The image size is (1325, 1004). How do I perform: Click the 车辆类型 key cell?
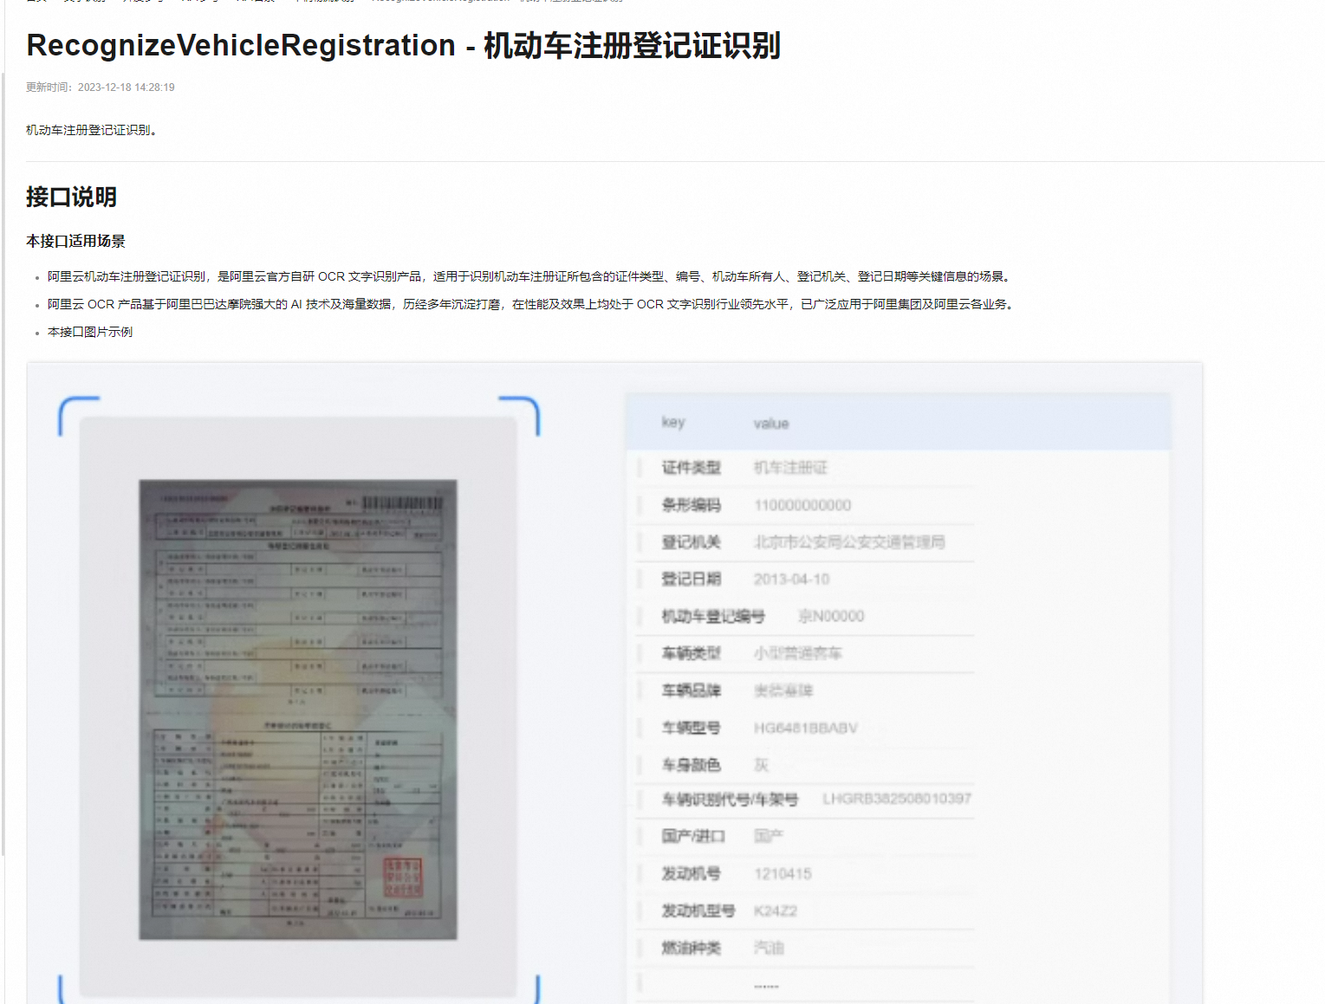(x=691, y=653)
